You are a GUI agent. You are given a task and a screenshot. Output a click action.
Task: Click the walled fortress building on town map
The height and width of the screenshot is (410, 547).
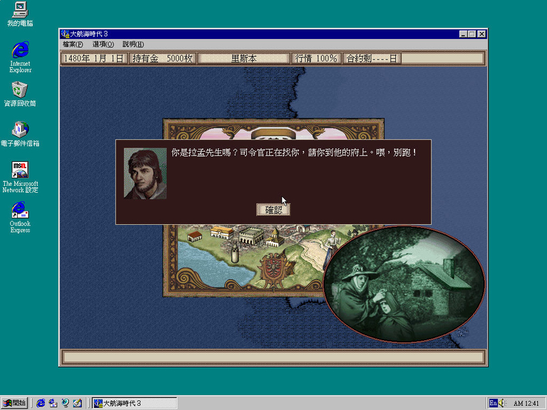pos(251,235)
